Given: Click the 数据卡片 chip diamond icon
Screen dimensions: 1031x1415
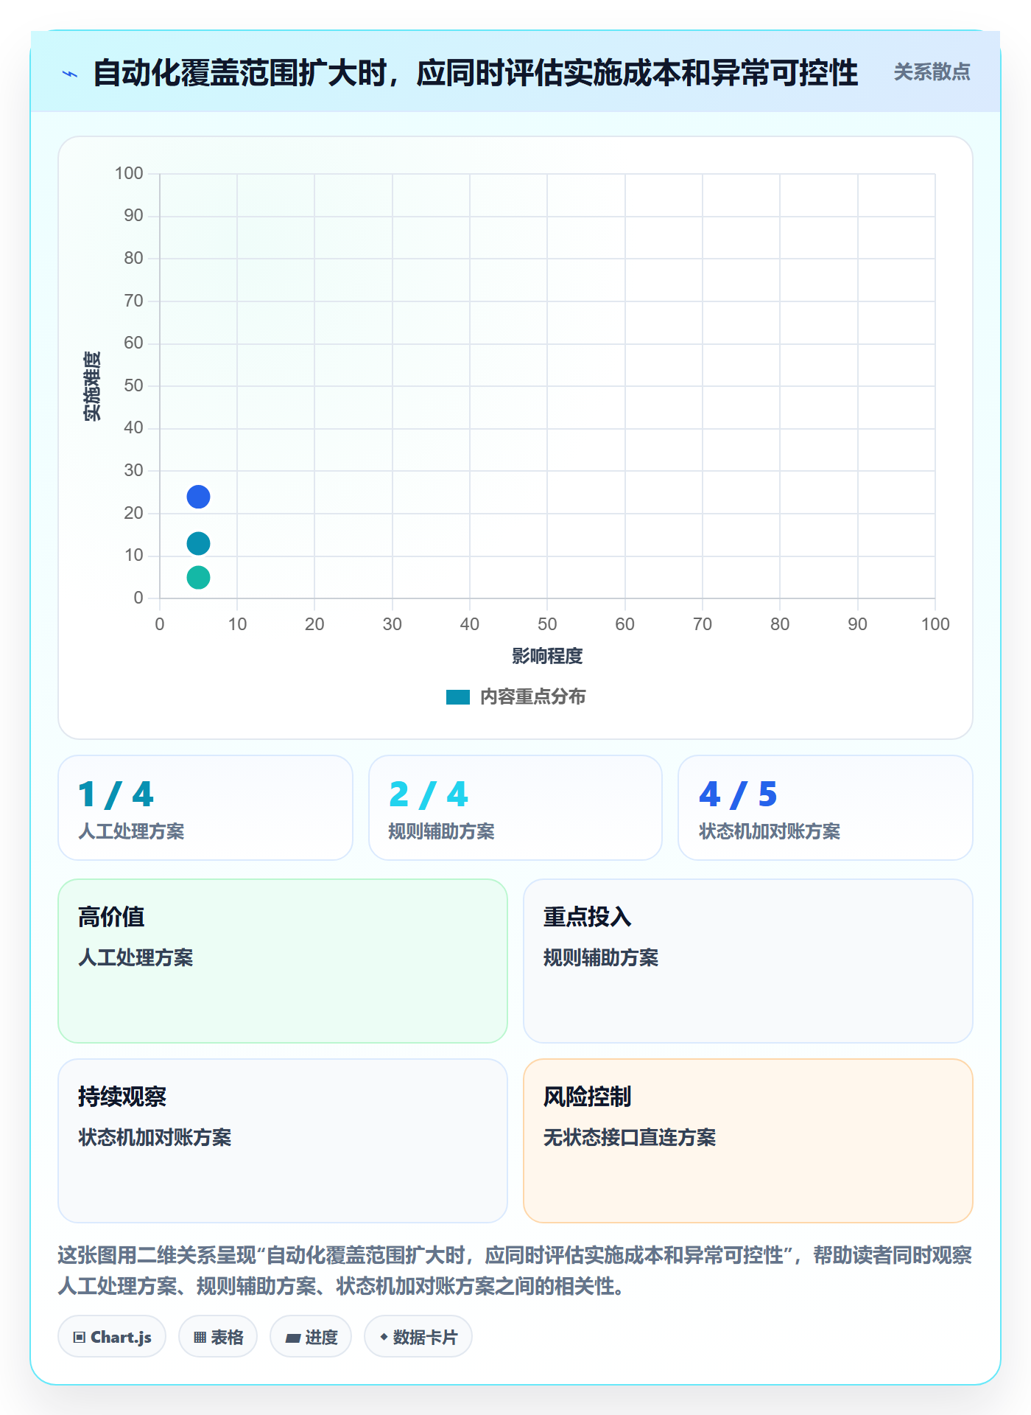Looking at the screenshot, I should [384, 1337].
